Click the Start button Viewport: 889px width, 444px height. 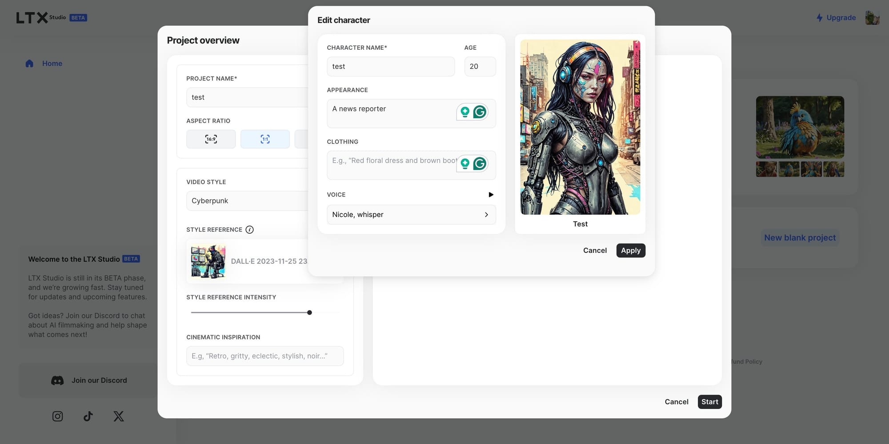click(x=710, y=402)
